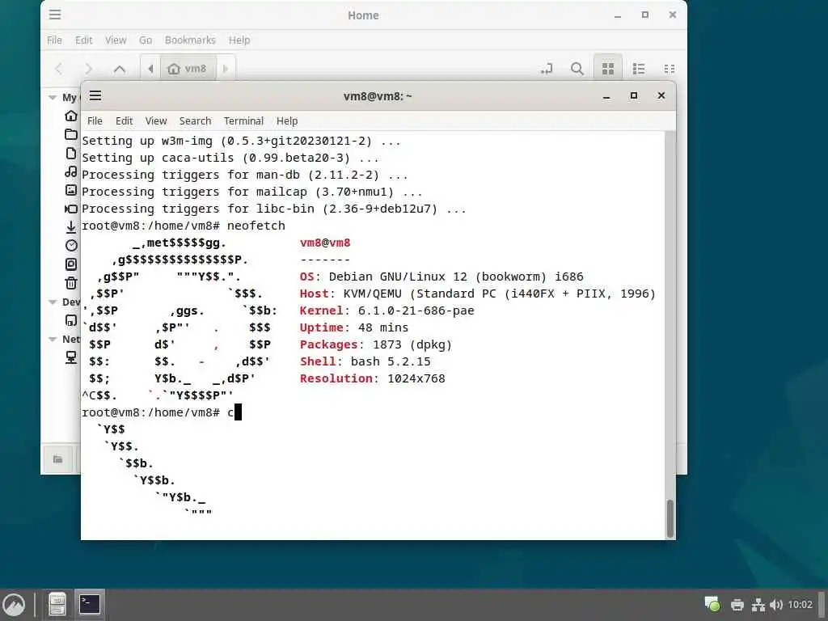
Task: Open the printer tray icon
Action: point(737,605)
